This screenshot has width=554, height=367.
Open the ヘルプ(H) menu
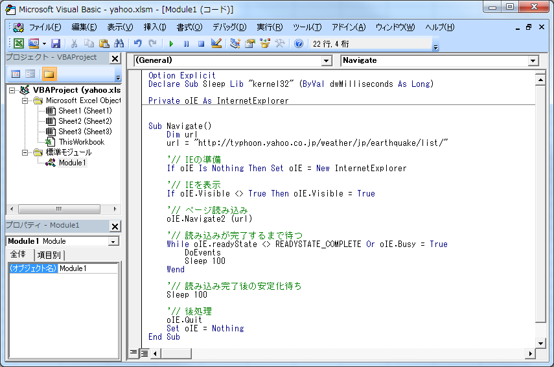pyautogui.click(x=439, y=27)
